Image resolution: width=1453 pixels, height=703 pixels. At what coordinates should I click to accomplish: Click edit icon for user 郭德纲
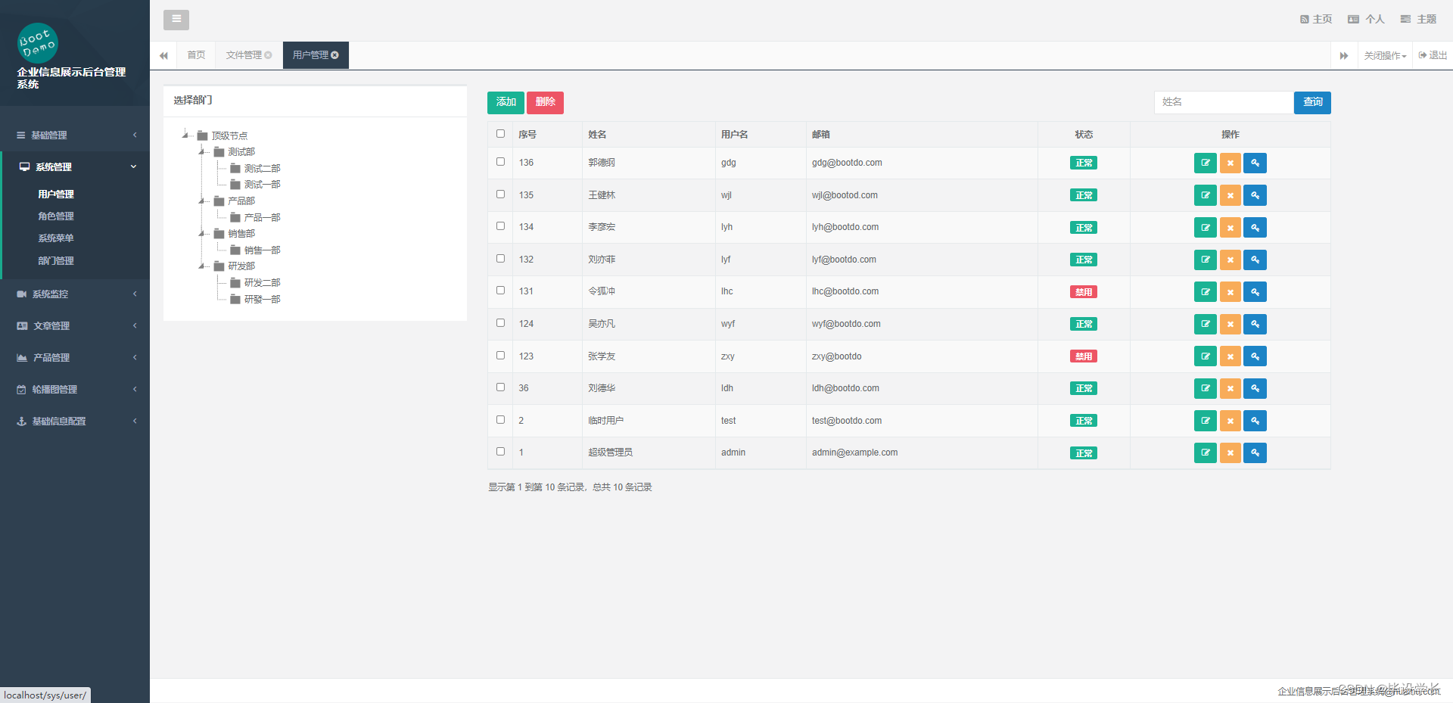click(x=1205, y=163)
